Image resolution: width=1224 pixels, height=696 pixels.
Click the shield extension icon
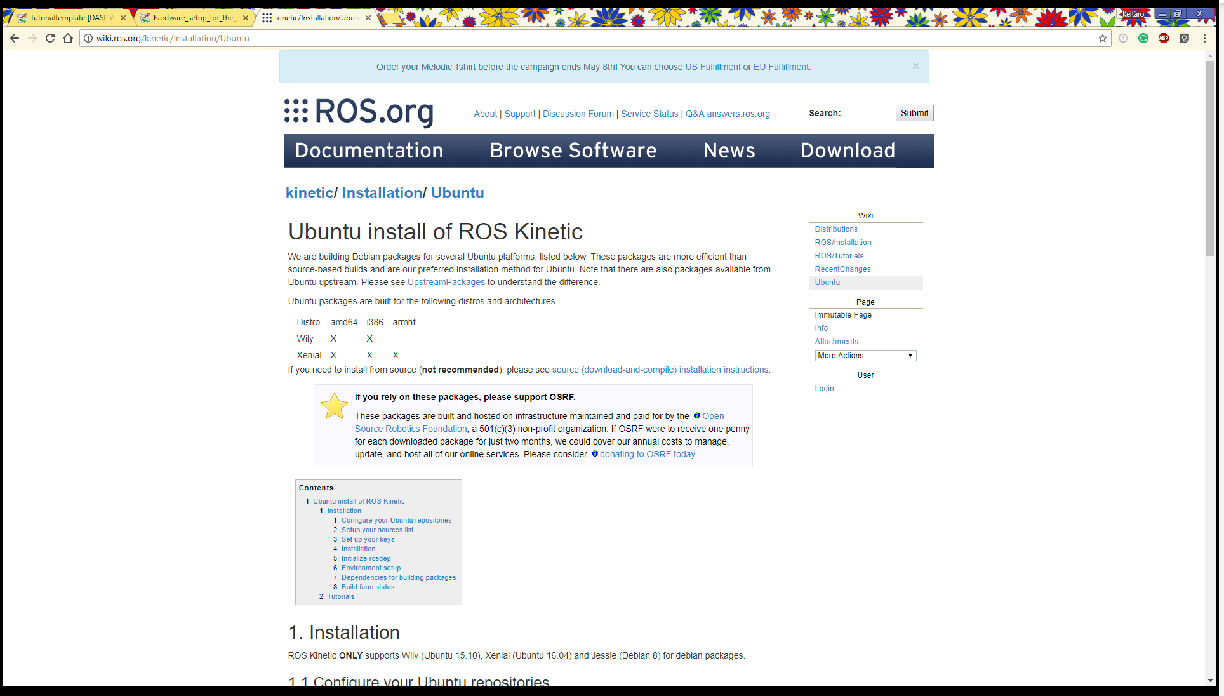coord(1184,38)
